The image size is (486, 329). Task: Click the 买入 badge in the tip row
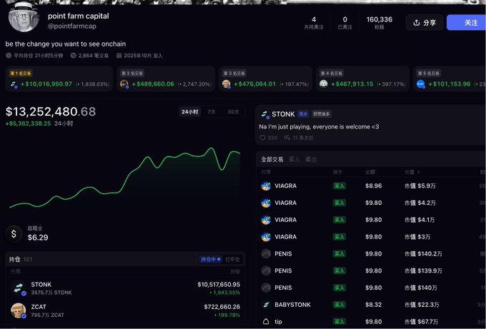tap(339, 322)
